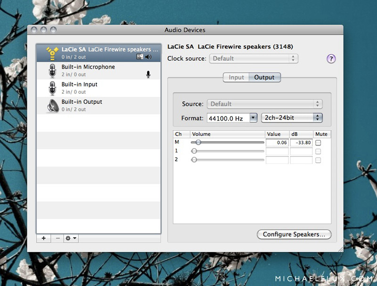The height and width of the screenshot is (286, 377).
Task: Add a new device with plus button
Action: tap(43, 238)
